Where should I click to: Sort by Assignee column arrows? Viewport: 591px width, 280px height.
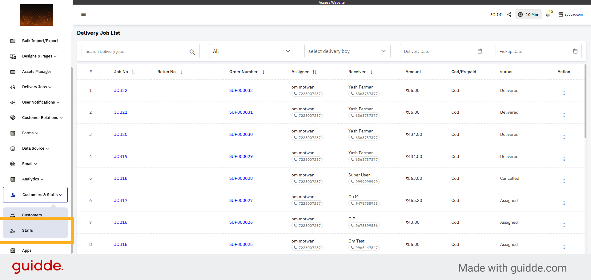314,72
